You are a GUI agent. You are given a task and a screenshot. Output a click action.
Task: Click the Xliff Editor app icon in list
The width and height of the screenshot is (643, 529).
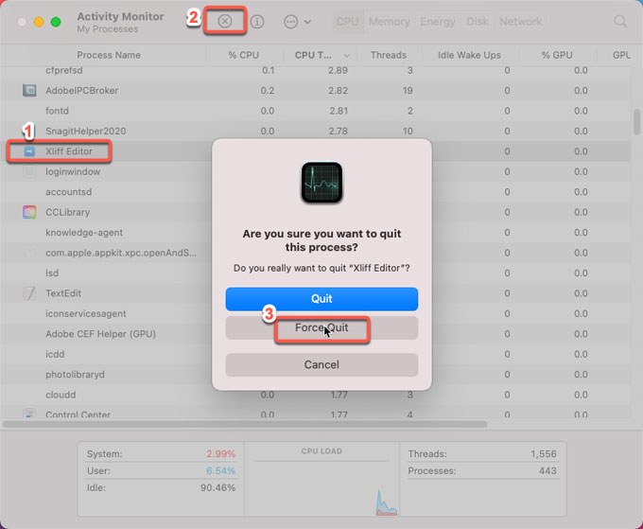point(28,150)
